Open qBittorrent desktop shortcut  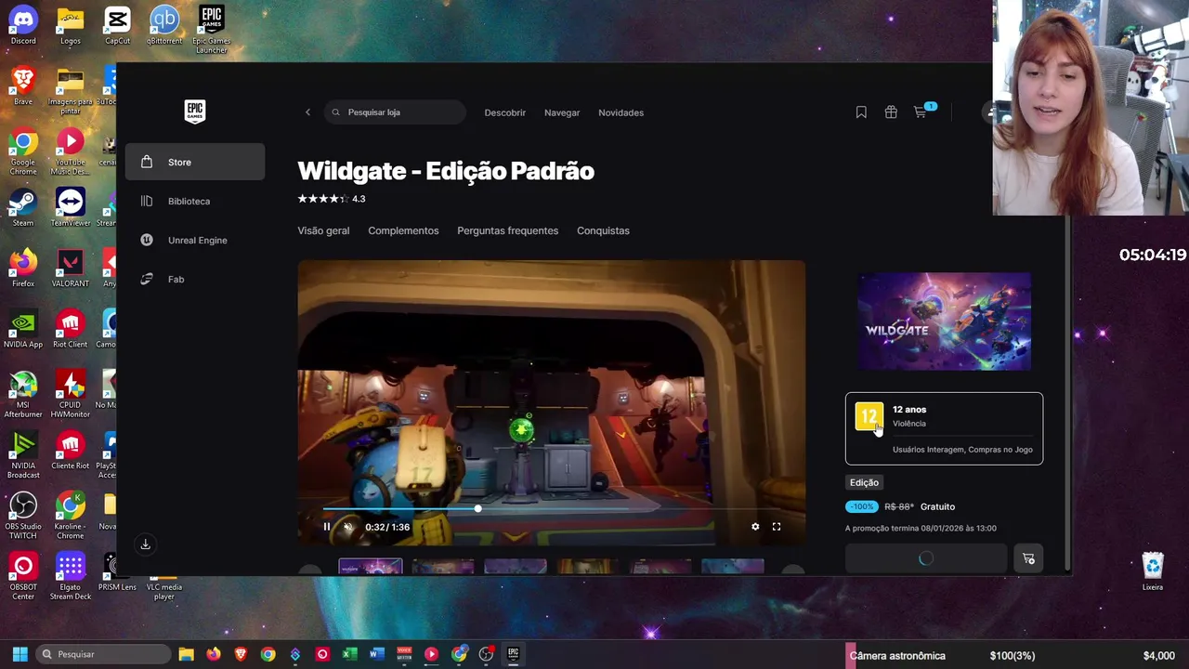pos(164,26)
